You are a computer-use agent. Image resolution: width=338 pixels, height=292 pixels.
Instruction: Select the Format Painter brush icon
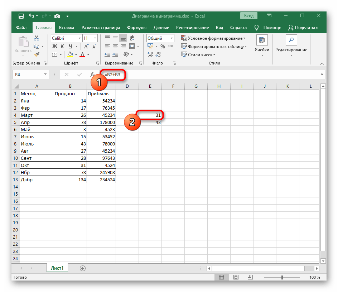point(37,54)
